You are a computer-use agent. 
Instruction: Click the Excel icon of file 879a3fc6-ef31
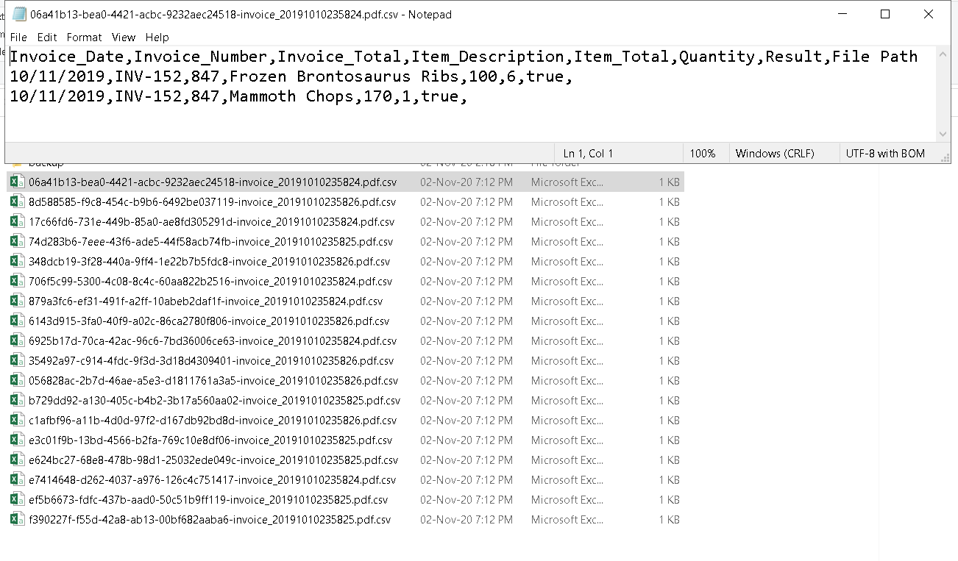17,301
